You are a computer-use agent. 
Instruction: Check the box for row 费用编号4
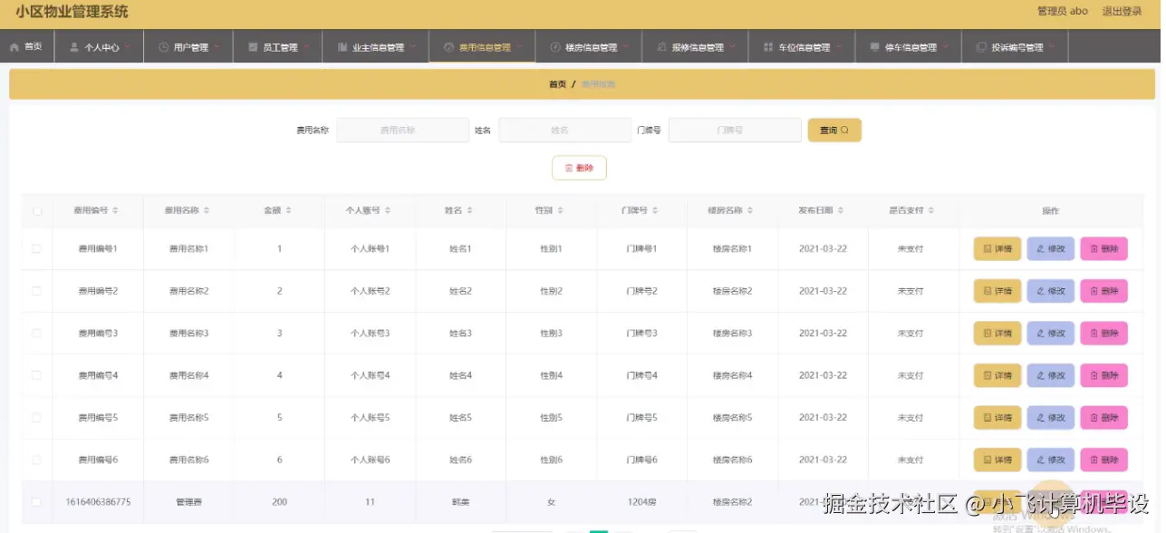coord(37,375)
